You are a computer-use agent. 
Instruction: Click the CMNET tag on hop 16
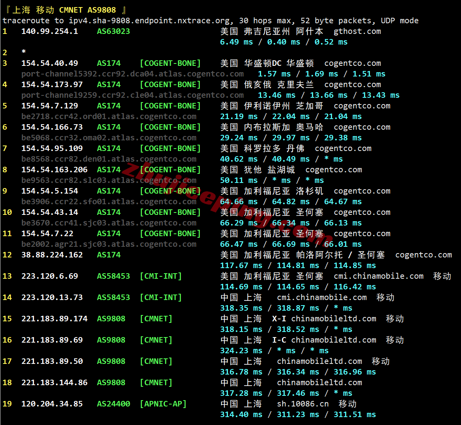(156, 340)
